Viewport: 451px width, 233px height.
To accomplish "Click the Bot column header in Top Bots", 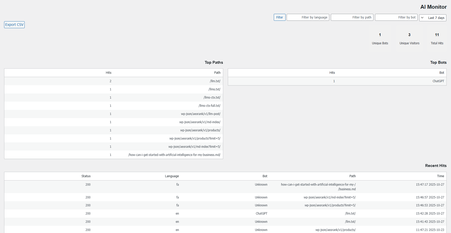I will point(441,73).
